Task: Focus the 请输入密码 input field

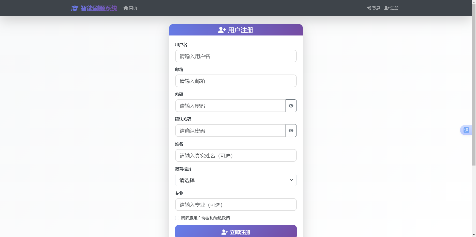Action: [230, 106]
